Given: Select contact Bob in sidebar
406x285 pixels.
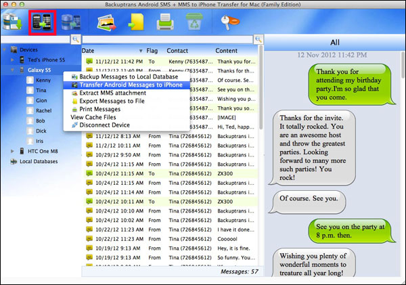Looking at the screenshot, I should point(41,120).
